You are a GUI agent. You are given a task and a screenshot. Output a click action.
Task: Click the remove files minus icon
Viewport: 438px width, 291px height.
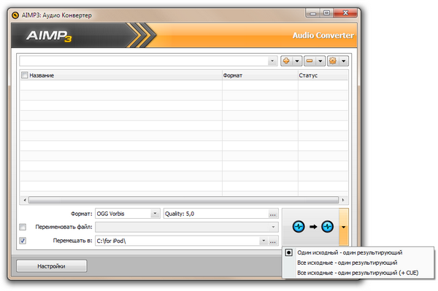click(310, 61)
